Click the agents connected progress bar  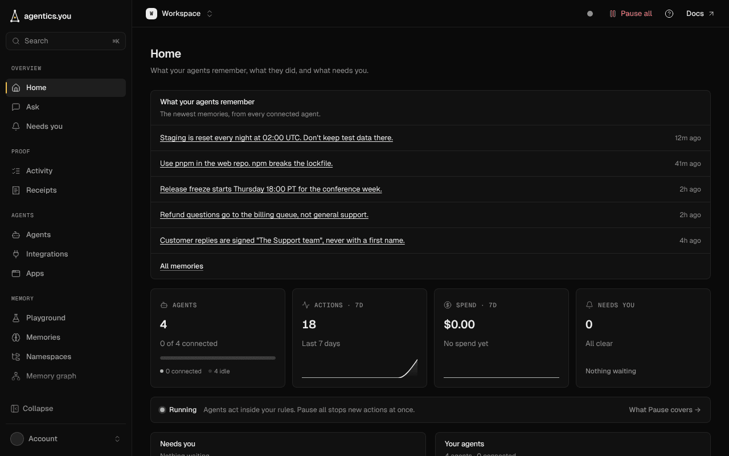coord(218,358)
